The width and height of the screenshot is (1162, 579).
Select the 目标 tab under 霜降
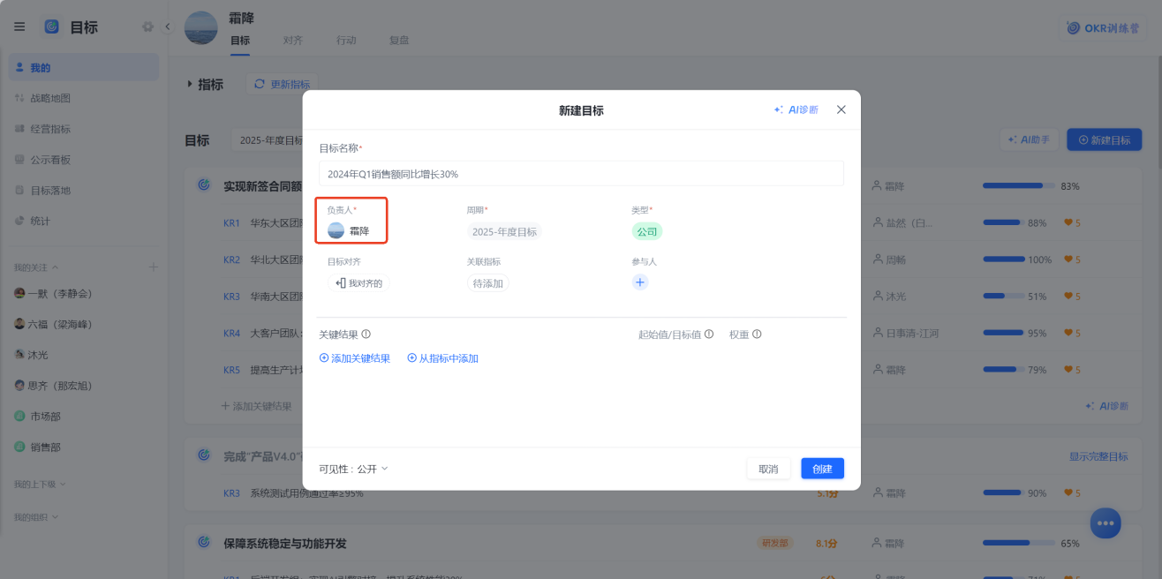pos(240,41)
